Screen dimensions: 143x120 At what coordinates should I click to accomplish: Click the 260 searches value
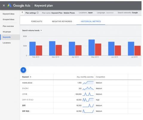(80, 89)
